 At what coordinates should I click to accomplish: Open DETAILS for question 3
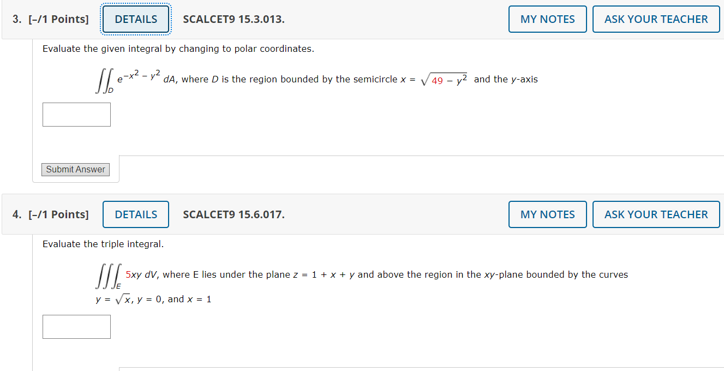tap(135, 19)
